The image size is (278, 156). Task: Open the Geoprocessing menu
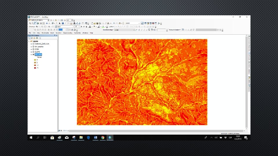tap(68, 33)
